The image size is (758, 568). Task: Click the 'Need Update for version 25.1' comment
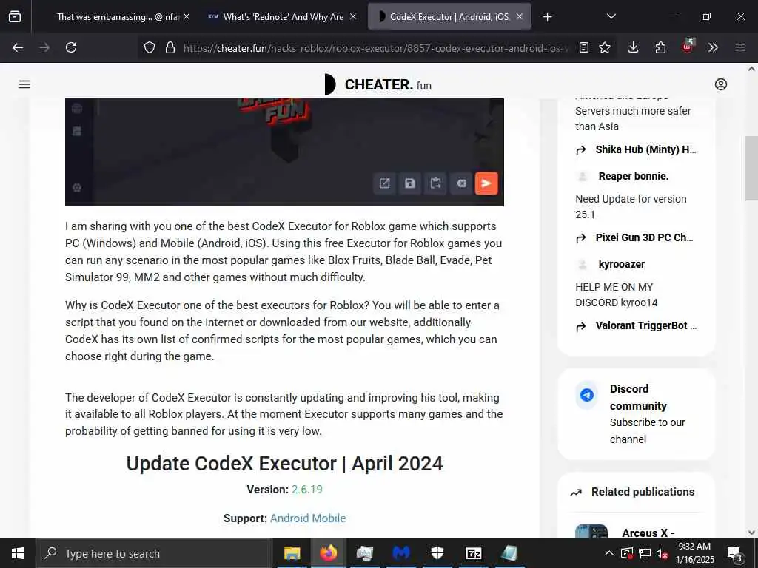pyautogui.click(x=631, y=207)
